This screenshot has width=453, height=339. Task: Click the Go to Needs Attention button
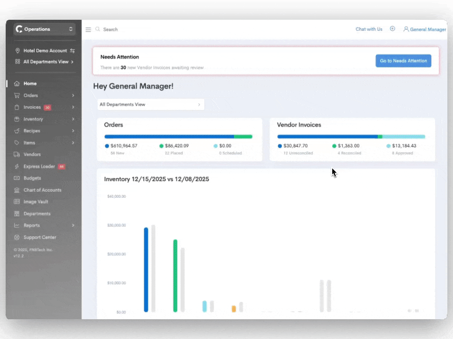pos(403,61)
